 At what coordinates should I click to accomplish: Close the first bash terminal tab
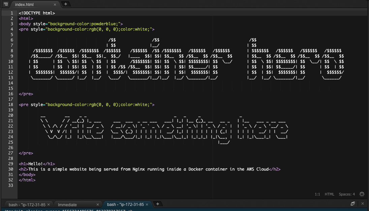tap(49, 205)
